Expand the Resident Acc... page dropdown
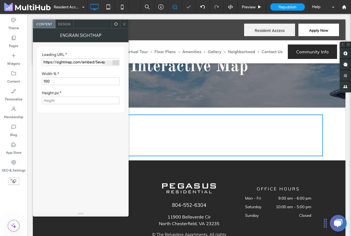Screen dimensions: 351x236 pyautogui.click(x=69, y=7)
